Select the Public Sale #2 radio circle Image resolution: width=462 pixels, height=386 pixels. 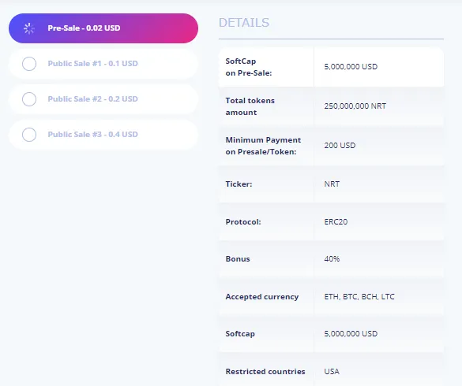click(29, 99)
